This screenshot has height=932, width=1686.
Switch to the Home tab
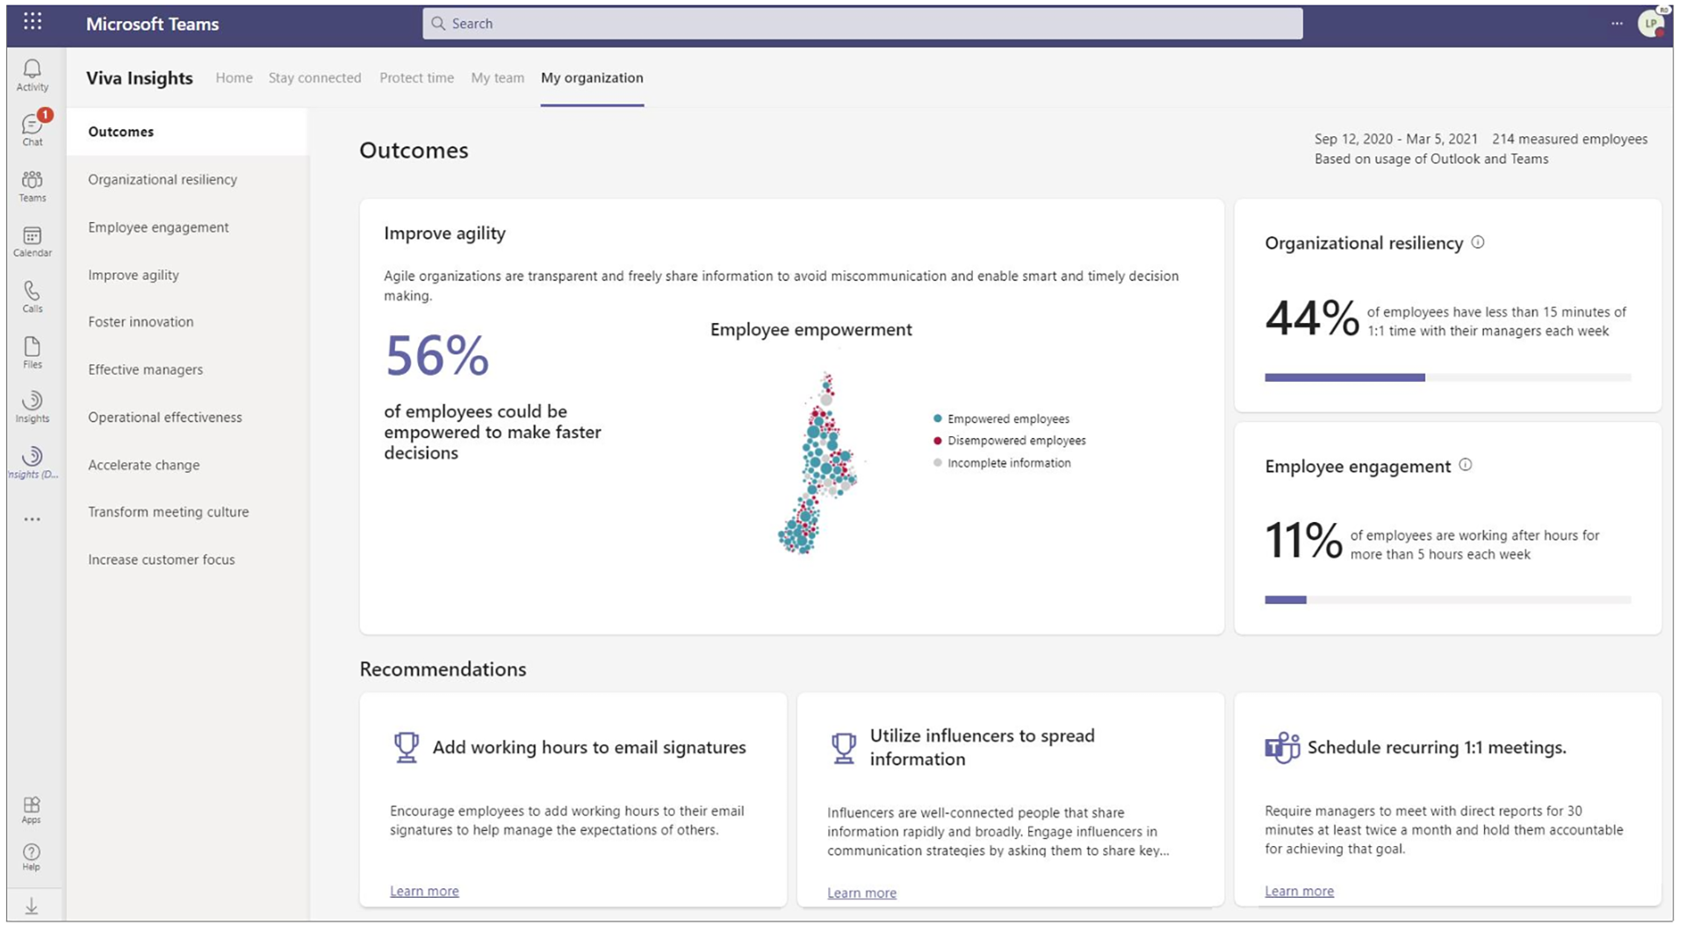click(234, 77)
